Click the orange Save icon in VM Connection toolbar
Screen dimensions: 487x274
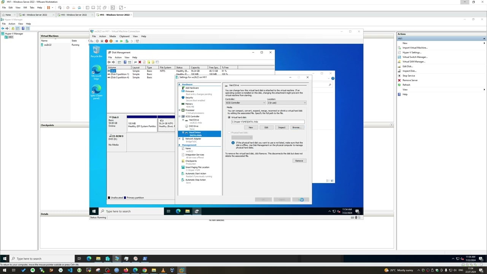111,41
